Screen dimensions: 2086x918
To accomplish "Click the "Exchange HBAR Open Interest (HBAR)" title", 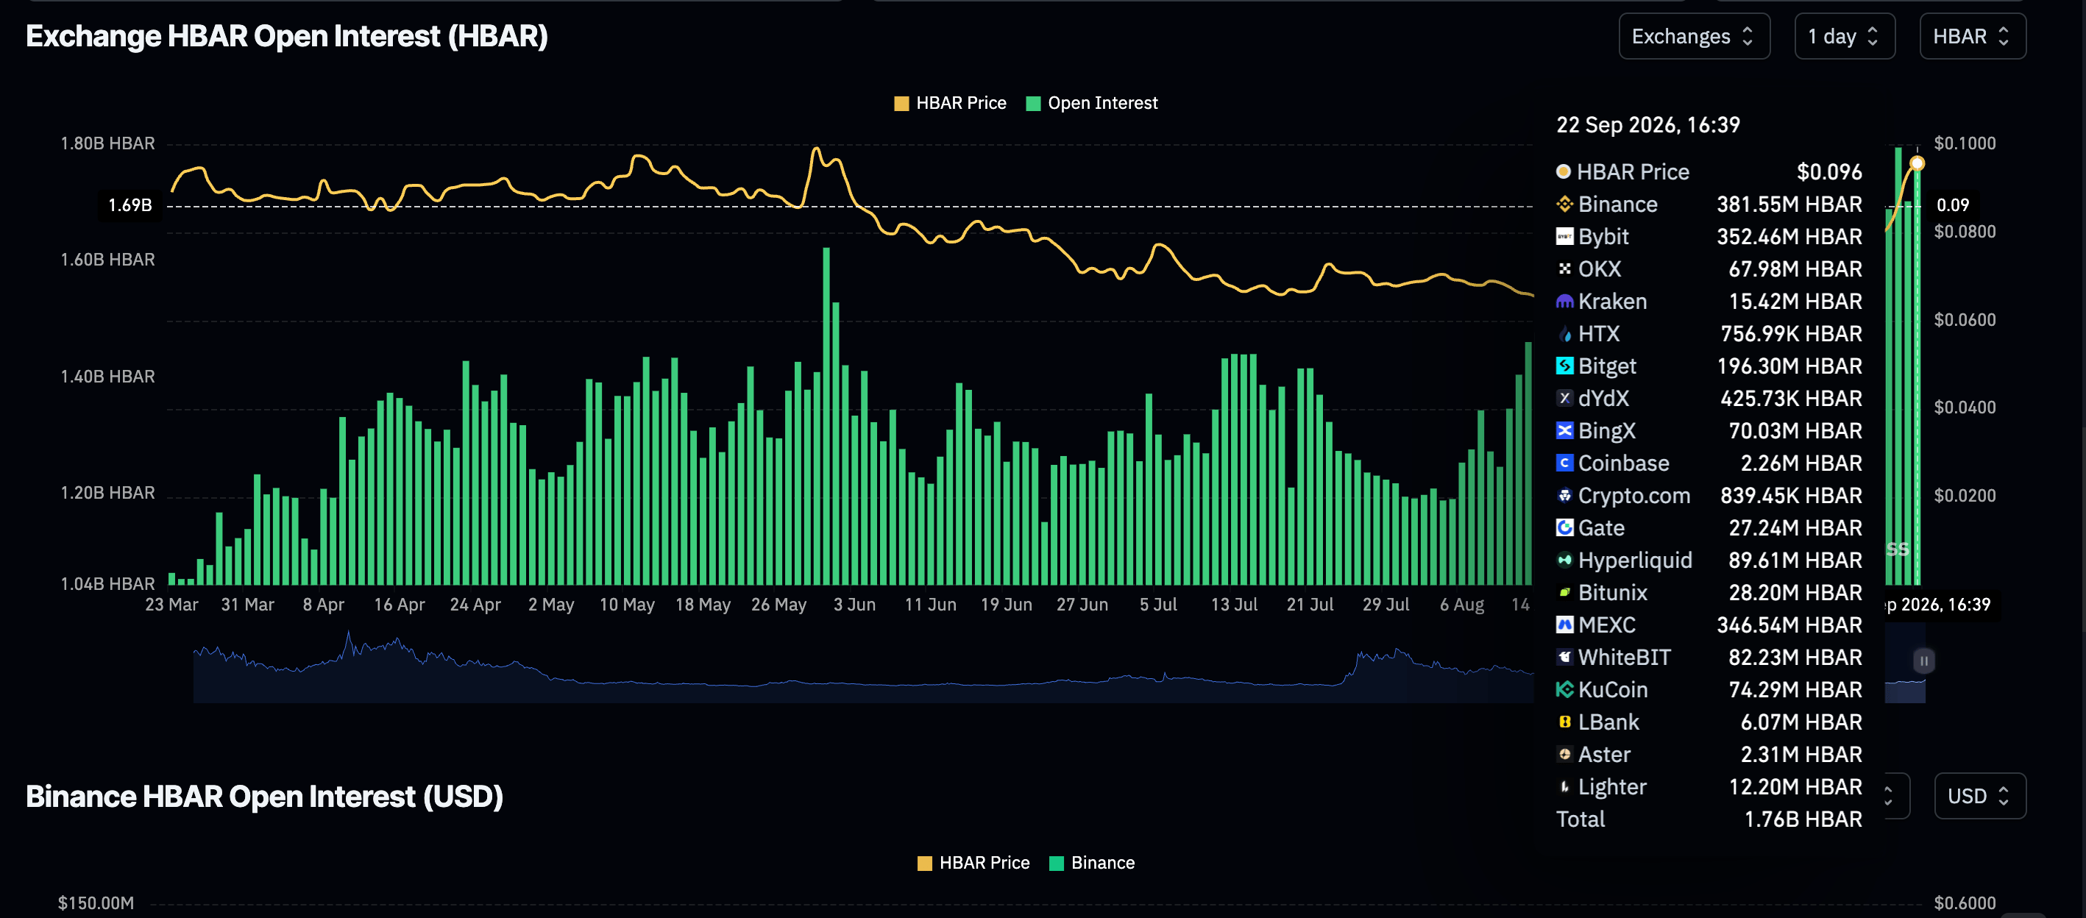I will coord(287,37).
